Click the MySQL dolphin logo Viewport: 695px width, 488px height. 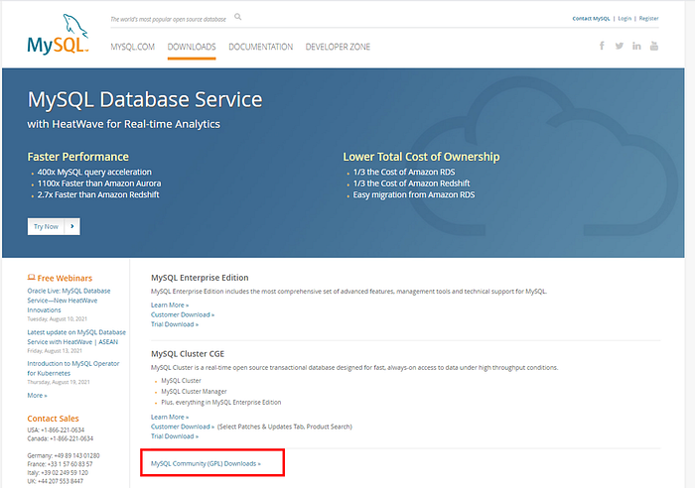pos(58,34)
